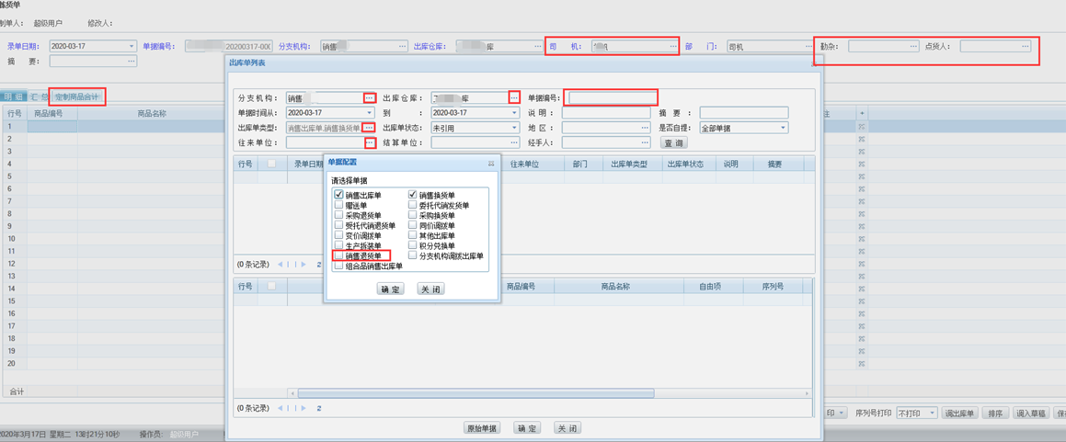Open 经手人 lookup ellipsis

point(645,142)
